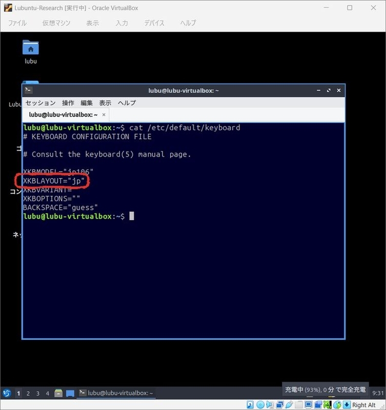This screenshot has height=410, width=386.
Task: Click the XKBOPTIONS="" line
Action: coord(52,199)
